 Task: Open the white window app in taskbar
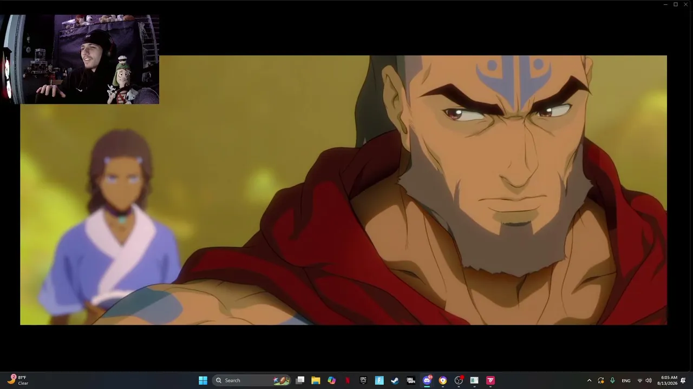474,380
